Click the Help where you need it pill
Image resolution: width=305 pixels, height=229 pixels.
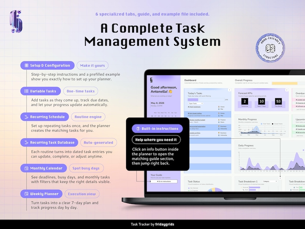[x=156, y=140]
